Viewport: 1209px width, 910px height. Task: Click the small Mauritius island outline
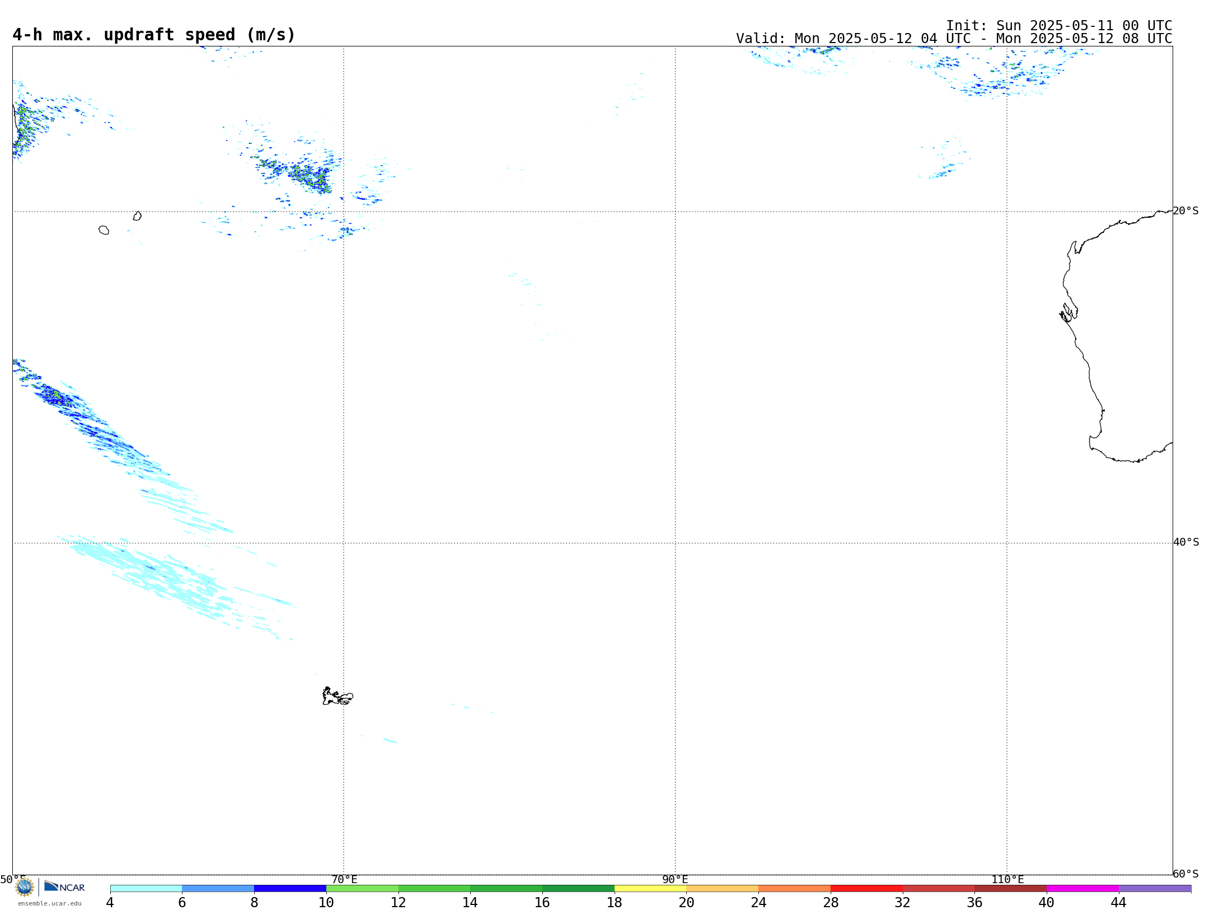click(x=137, y=216)
